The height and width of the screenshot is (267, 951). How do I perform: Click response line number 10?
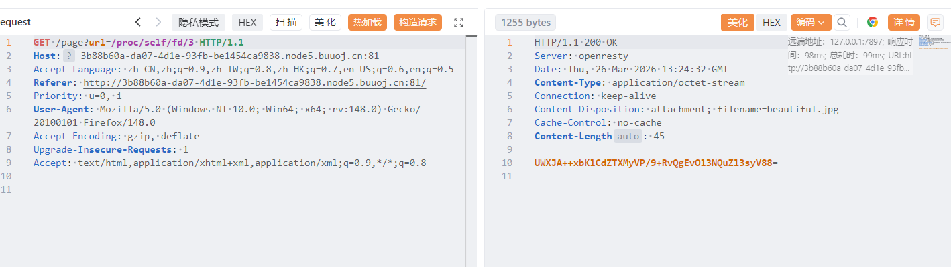coord(508,163)
